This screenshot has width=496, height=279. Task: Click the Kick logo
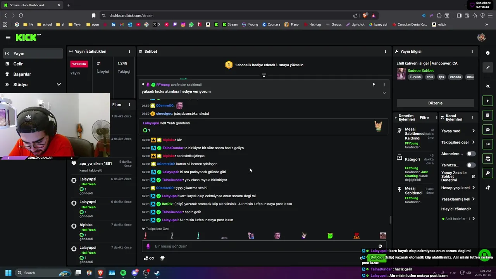tap(28, 37)
